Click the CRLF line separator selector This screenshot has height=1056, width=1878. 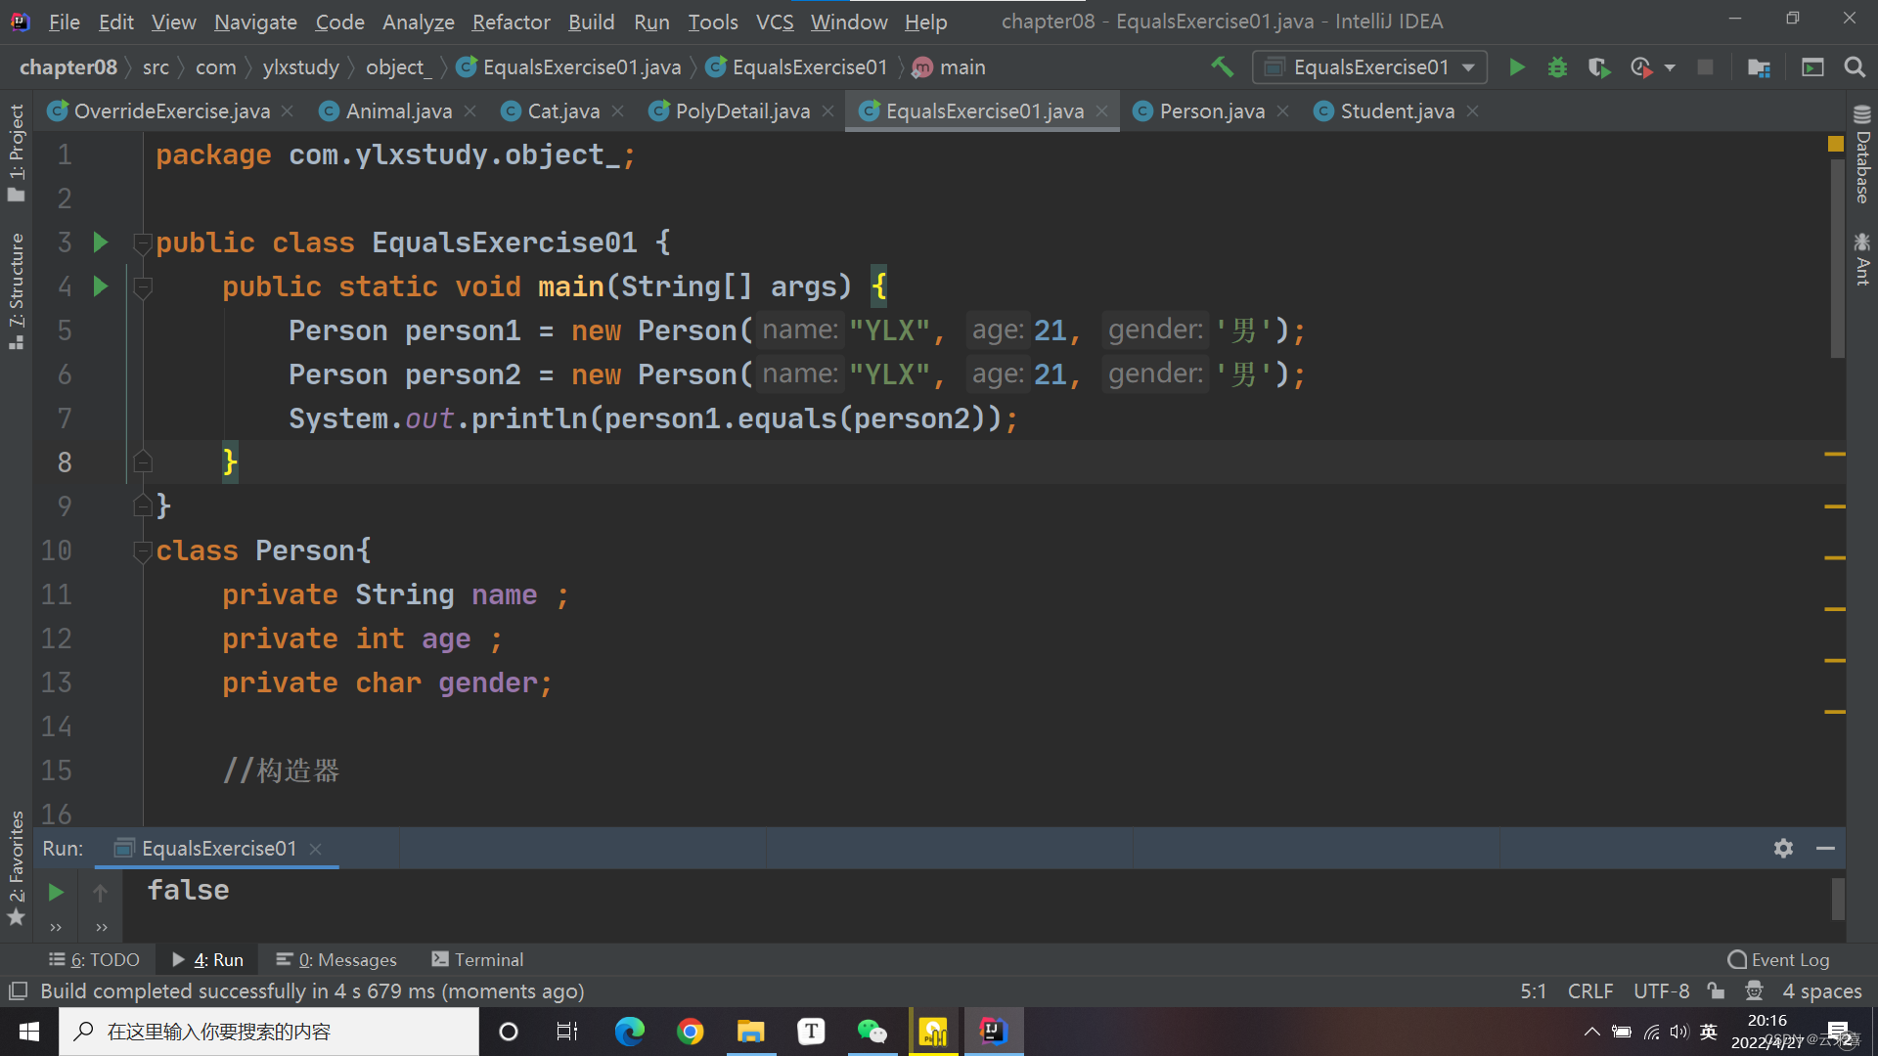[1589, 991]
